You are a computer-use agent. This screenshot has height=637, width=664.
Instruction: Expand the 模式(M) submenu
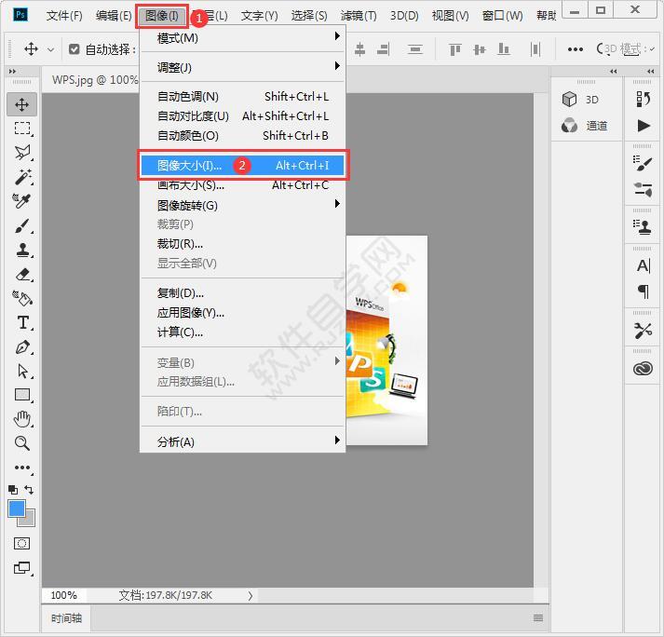coord(242,38)
